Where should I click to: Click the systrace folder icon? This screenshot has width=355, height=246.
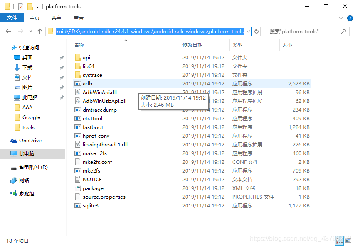click(x=78, y=75)
